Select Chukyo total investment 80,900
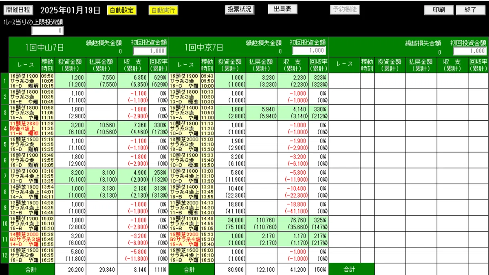 [231, 269]
